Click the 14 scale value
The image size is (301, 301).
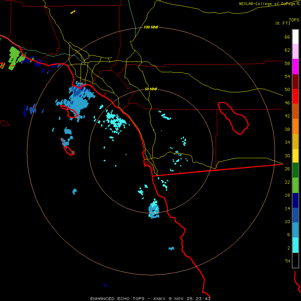[287, 208]
